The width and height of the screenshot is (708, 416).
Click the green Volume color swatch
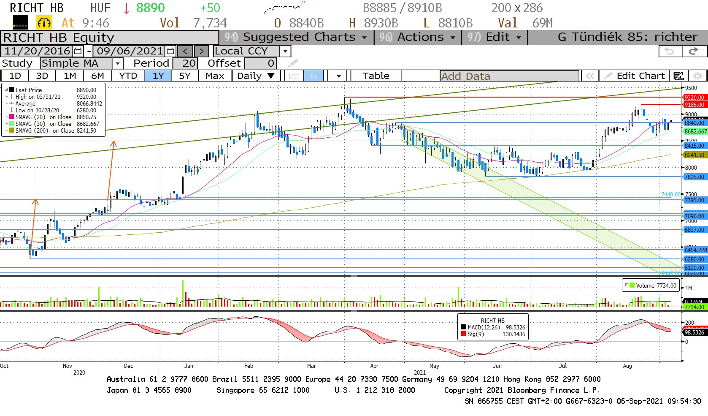(x=632, y=285)
